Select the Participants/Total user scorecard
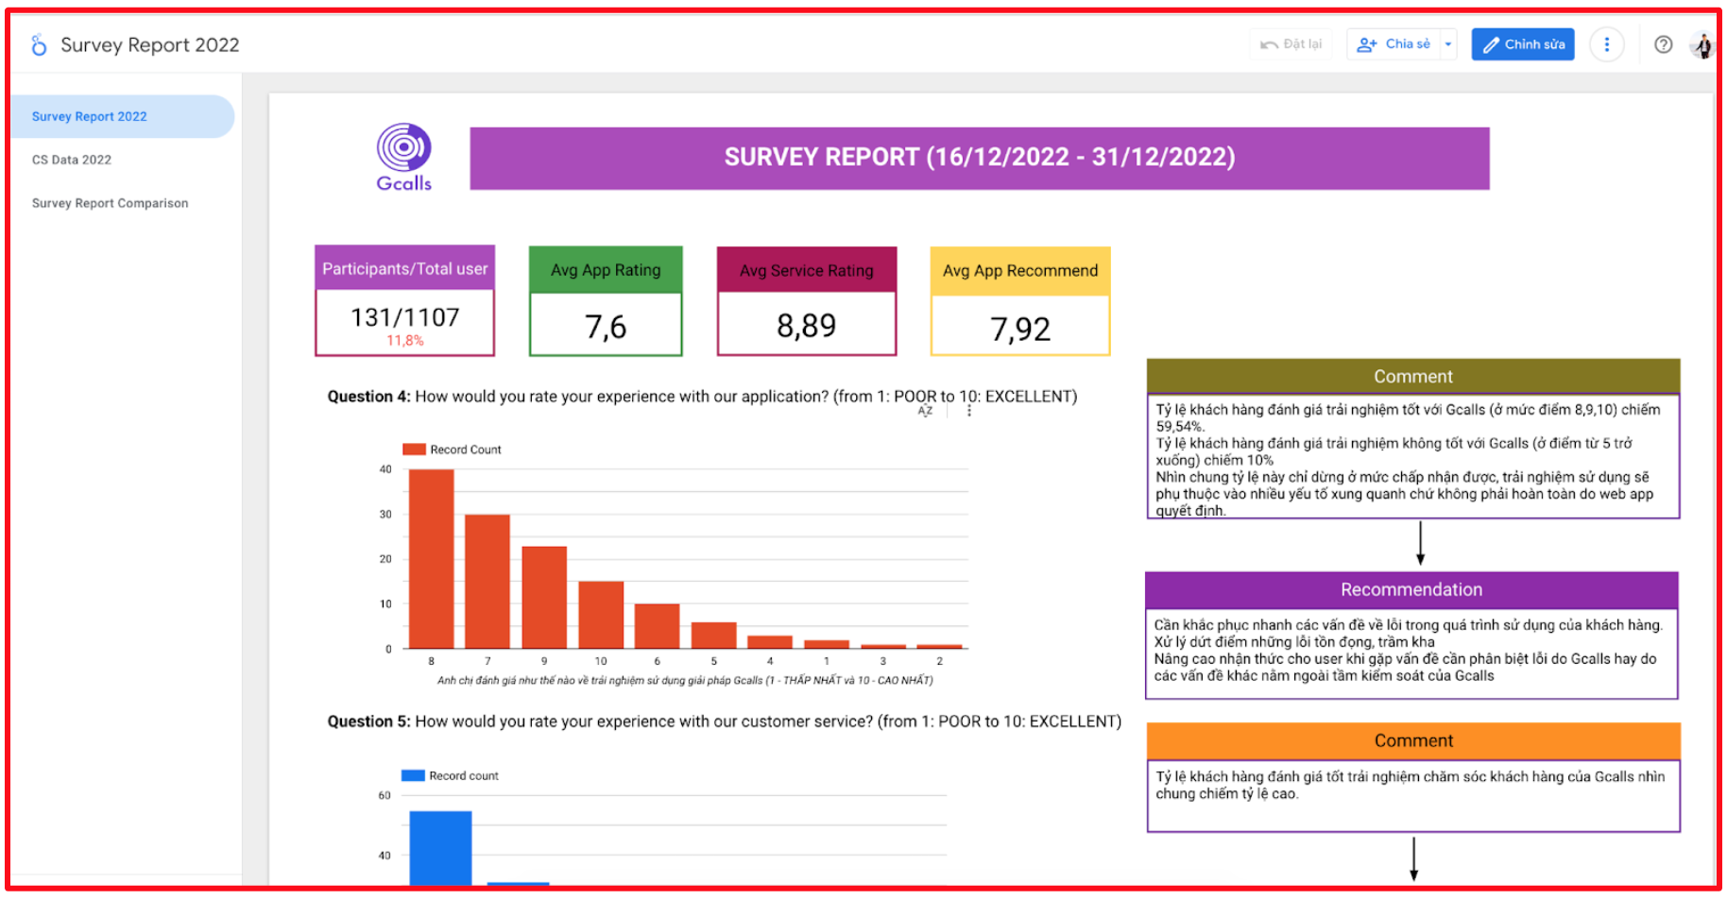The image size is (1727, 899). (404, 301)
